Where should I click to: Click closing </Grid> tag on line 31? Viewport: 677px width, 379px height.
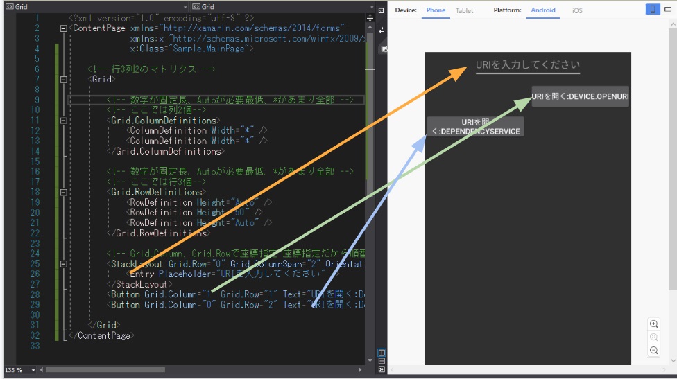[104, 325]
